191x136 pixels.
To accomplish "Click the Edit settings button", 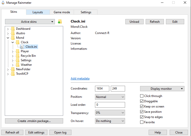I will [36, 132].
